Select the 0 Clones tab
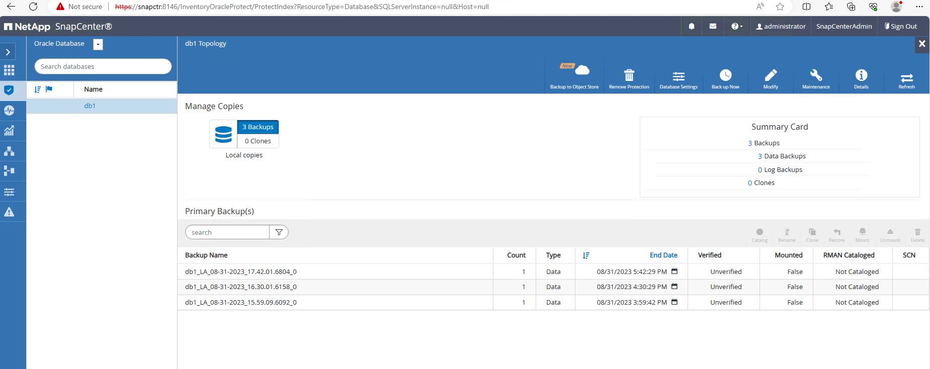The height and width of the screenshot is (369, 930). (x=258, y=141)
